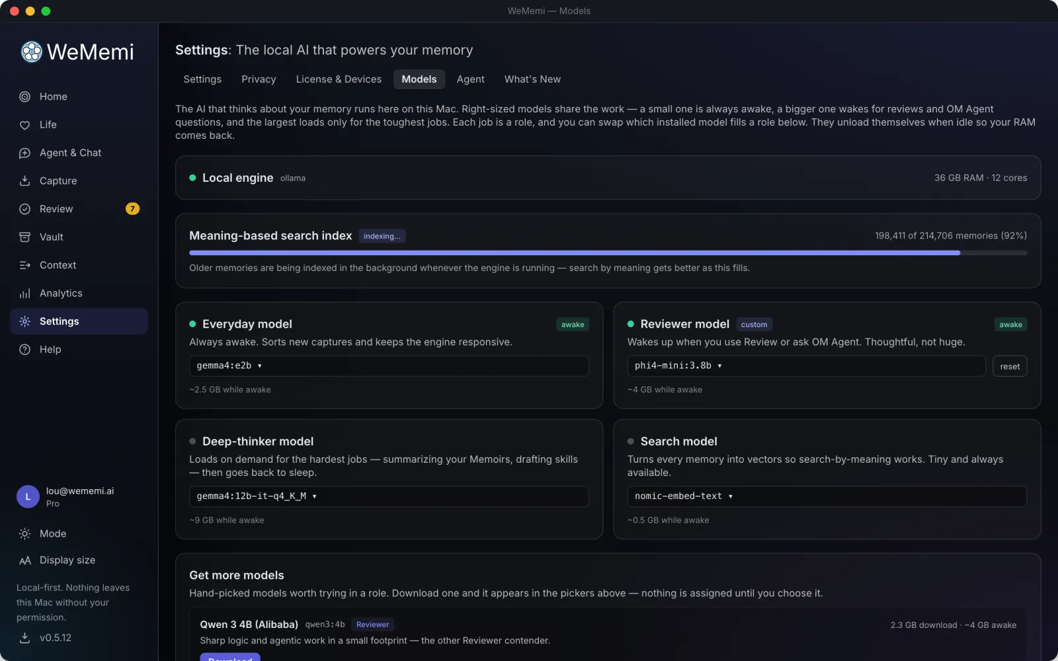Switch to the Agent tab
Viewport: 1058px width, 661px height.
click(470, 79)
